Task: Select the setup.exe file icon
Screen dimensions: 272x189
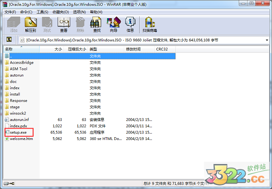Action: [x=7, y=132]
